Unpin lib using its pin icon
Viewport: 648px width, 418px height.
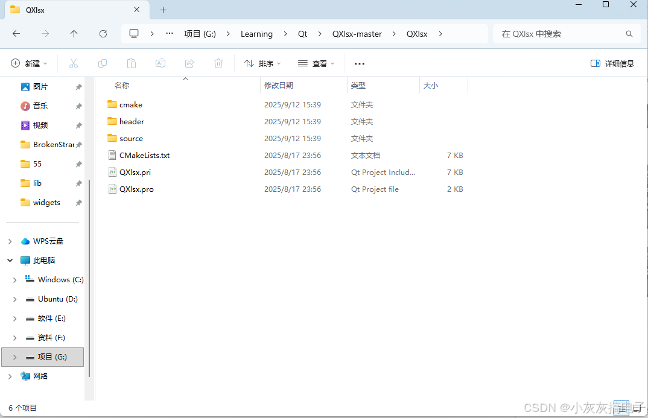pyautogui.click(x=78, y=183)
